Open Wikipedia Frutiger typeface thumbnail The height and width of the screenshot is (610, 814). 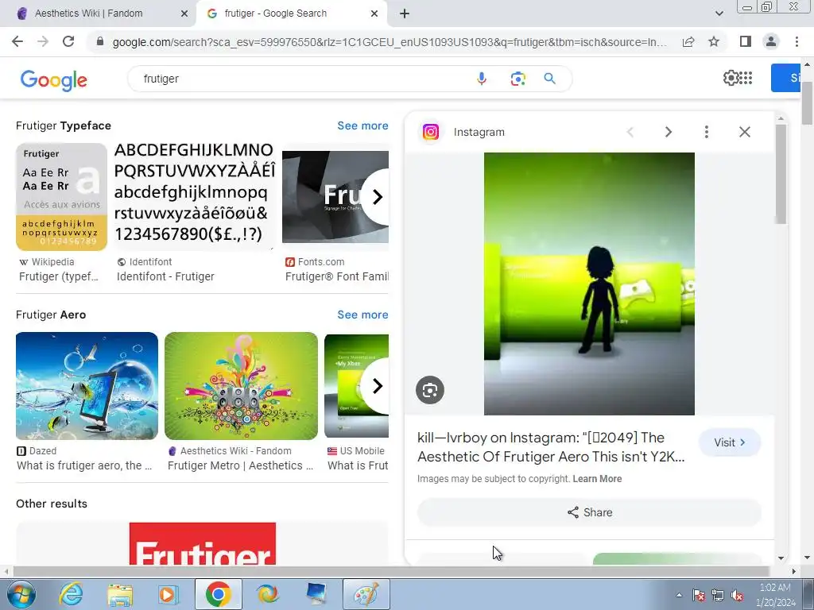[61, 197]
